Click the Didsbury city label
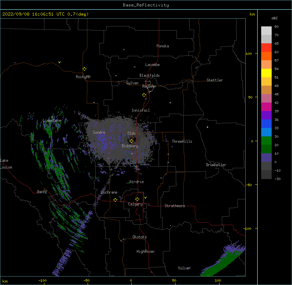 pyautogui.click(x=130, y=146)
